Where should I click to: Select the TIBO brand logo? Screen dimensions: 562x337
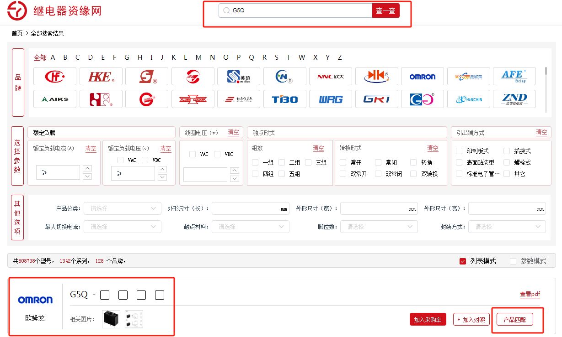tap(284, 99)
